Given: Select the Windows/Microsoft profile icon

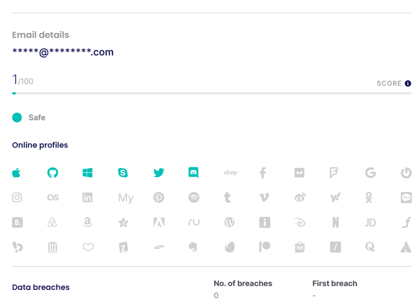Looking at the screenshot, I should 88,173.
